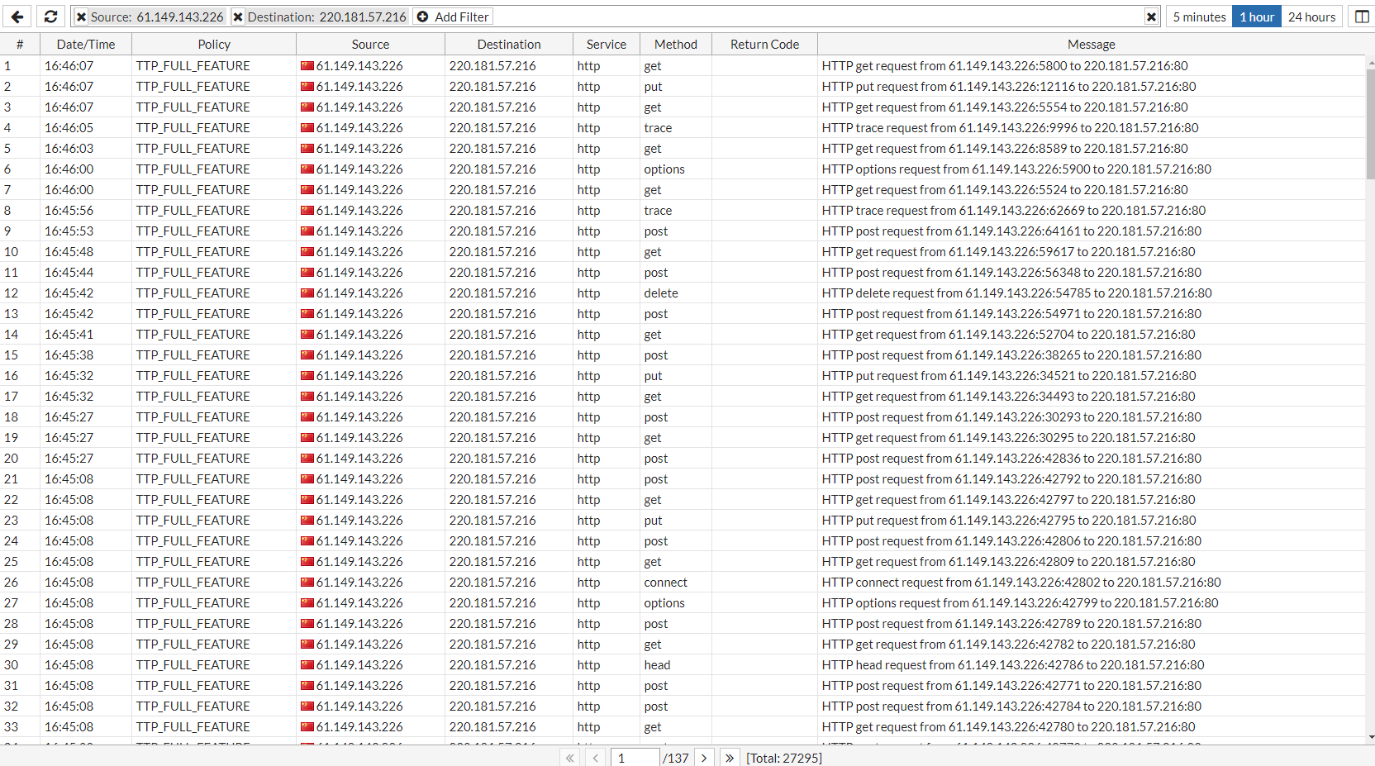
Task: Select the log entry timestamped 16:45:56
Action: (x=683, y=211)
